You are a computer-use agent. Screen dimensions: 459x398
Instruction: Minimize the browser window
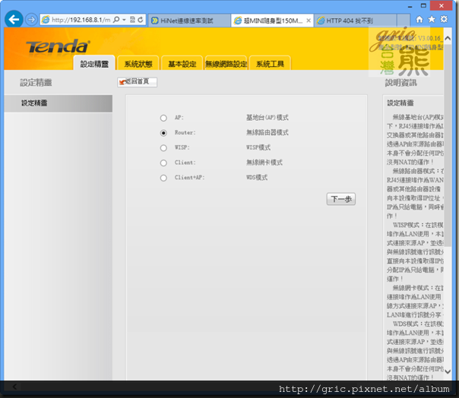pos(410,6)
